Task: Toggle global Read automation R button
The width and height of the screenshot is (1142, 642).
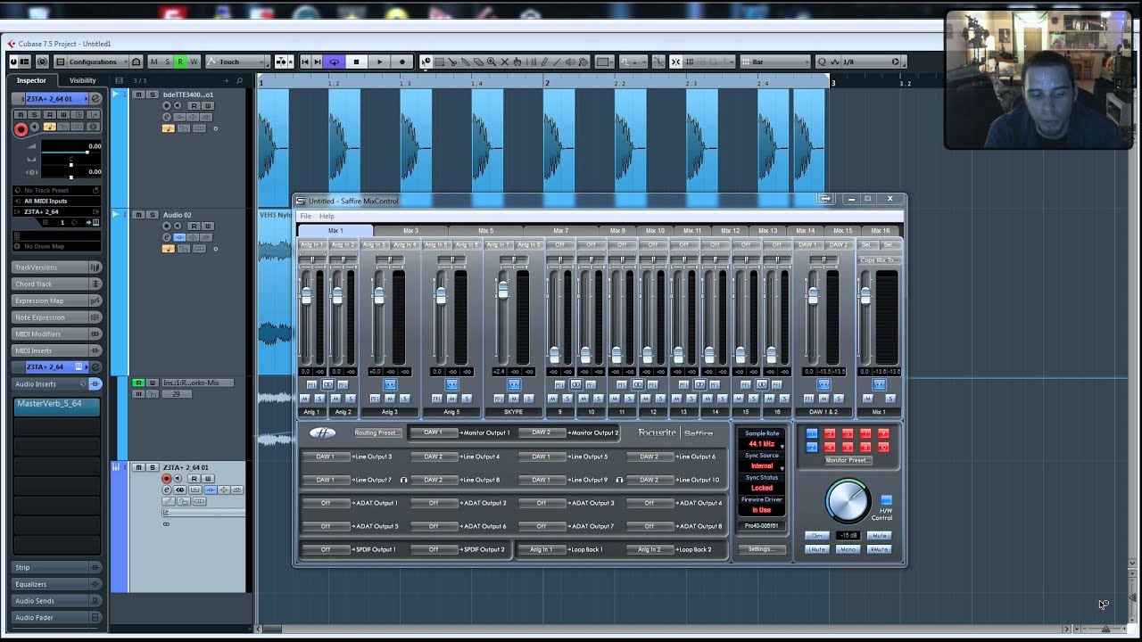Action: 180,62
